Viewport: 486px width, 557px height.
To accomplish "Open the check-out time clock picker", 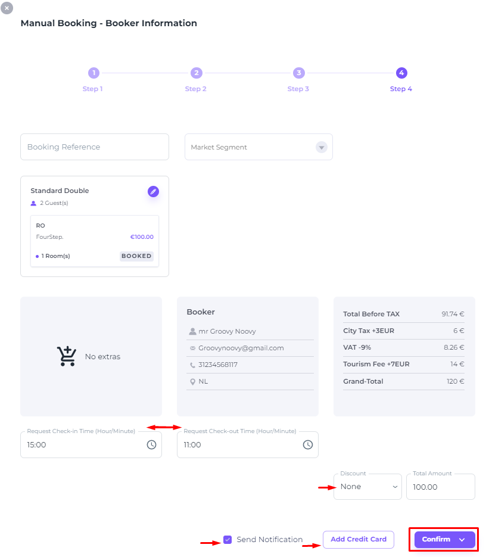I will [x=308, y=445].
